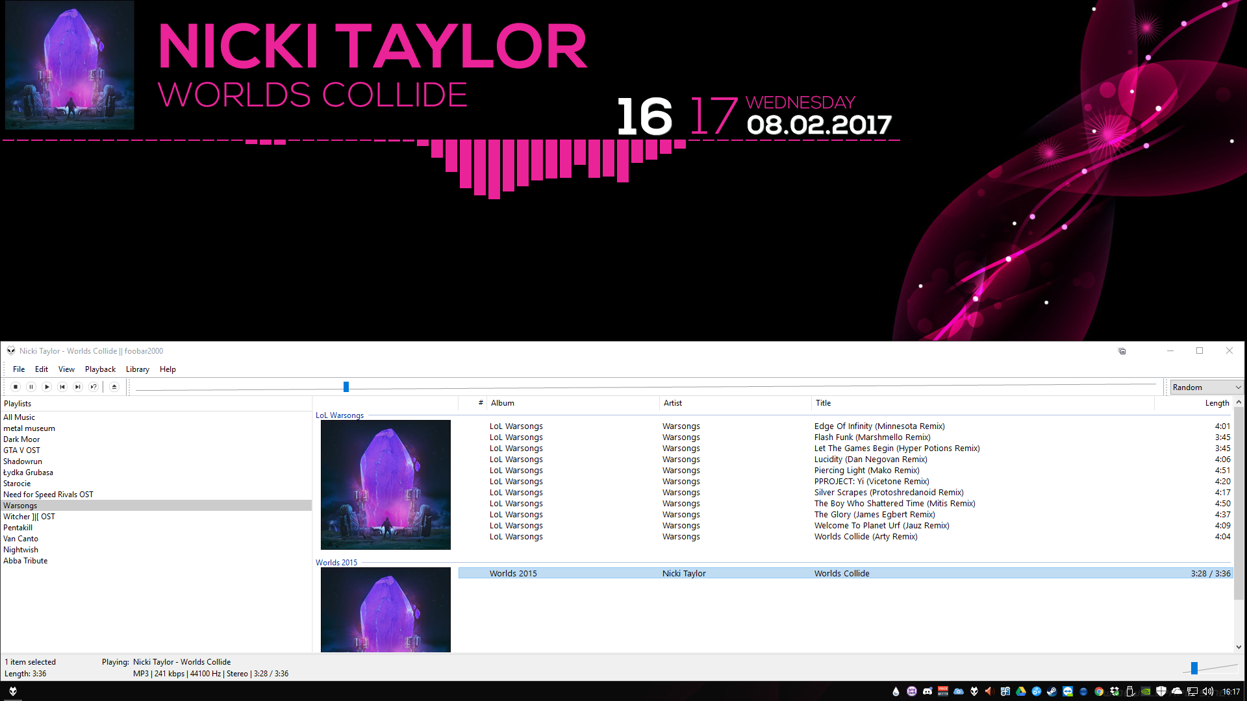Collapse the Worlds 2015 album group
The image size is (1247, 701).
pyautogui.click(x=336, y=563)
